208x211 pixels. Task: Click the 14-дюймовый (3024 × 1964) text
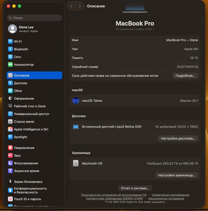pyautogui.click(x=176, y=127)
